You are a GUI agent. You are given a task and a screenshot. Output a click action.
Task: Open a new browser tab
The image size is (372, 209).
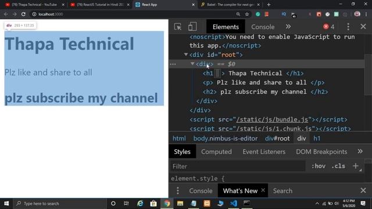click(x=269, y=5)
